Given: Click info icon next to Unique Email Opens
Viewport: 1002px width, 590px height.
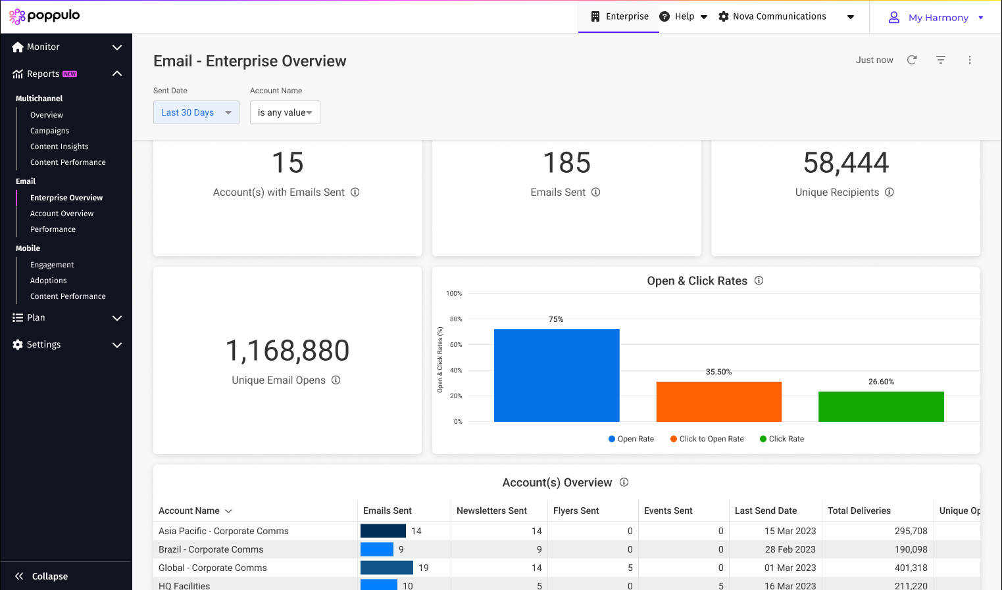Looking at the screenshot, I should [336, 380].
